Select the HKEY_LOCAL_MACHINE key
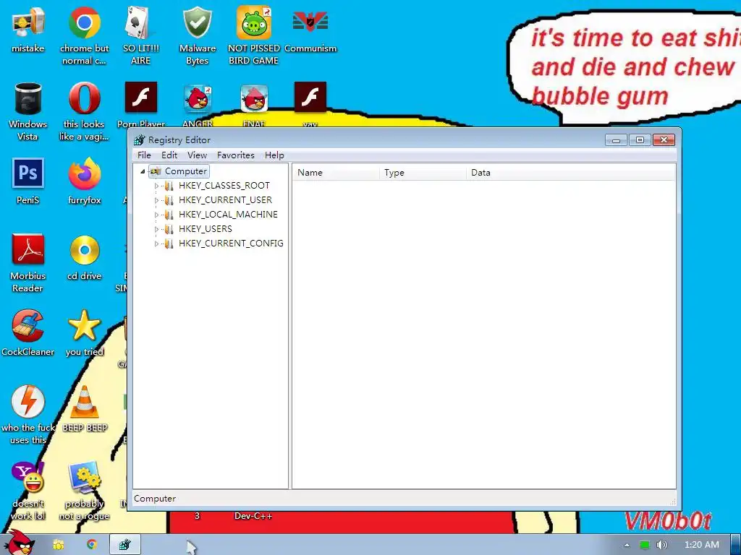 pos(228,214)
